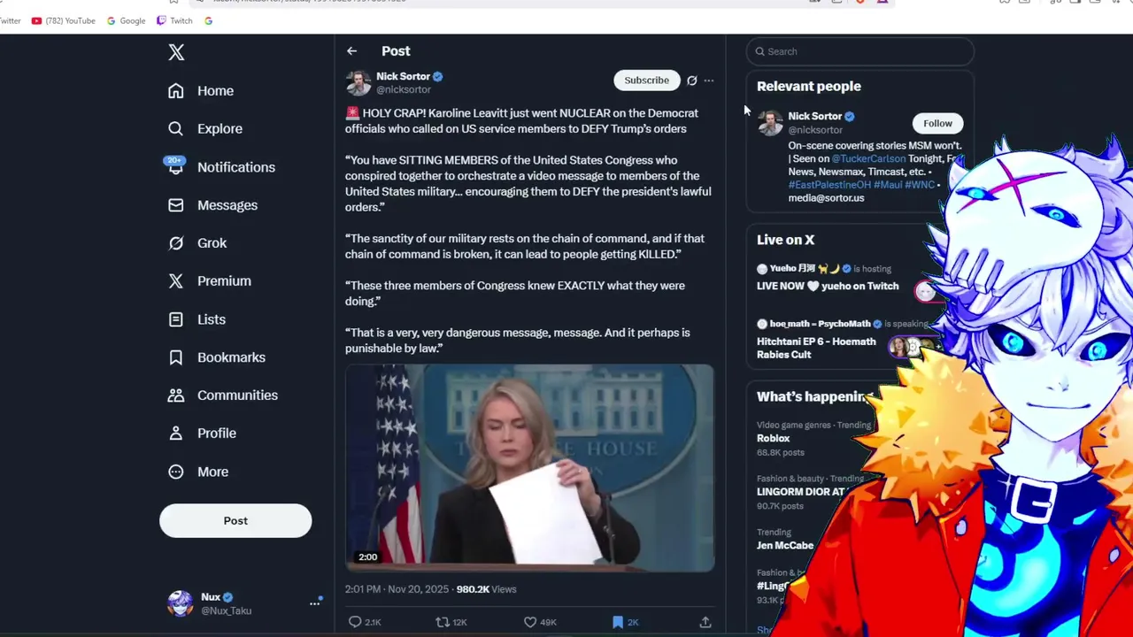Image resolution: width=1133 pixels, height=637 pixels.
Task: Click Nux profile avatar at bottom
Action: coord(181,603)
